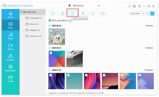Uncheck the colorful geometric wallpaper checkbox
Screen dimensions: 159x97
(x=51, y=53)
